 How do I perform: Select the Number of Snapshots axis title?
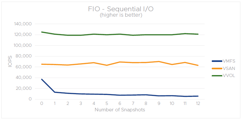pyautogui.click(x=120, y=110)
